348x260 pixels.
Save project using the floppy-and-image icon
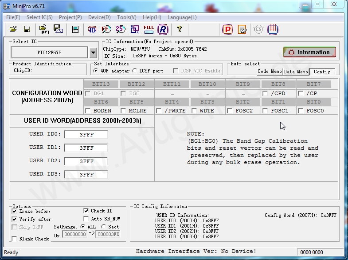coord(58,29)
